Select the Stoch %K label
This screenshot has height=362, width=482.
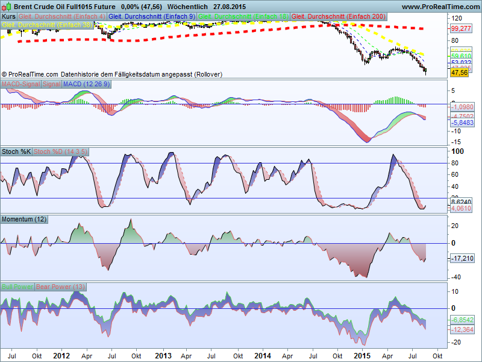coord(16,151)
